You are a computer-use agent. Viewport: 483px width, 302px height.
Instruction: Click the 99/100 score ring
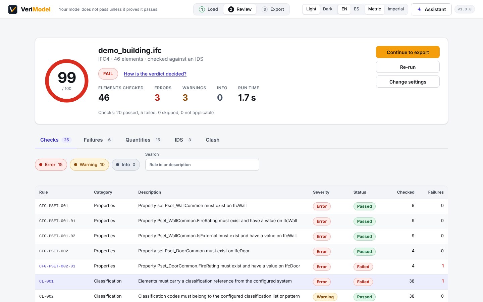click(67, 81)
